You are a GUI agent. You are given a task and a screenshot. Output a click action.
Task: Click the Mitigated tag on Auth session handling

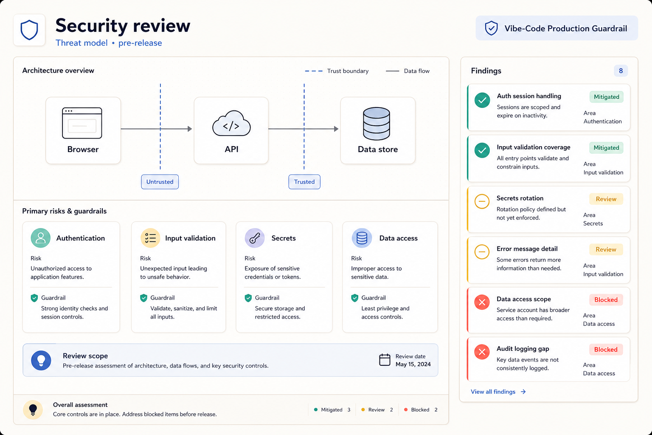pos(606,97)
